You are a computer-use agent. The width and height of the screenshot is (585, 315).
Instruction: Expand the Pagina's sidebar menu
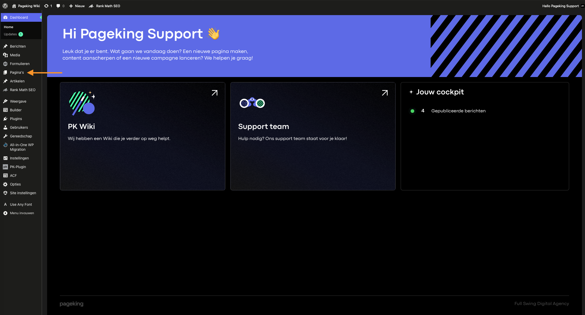(x=17, y=72)
